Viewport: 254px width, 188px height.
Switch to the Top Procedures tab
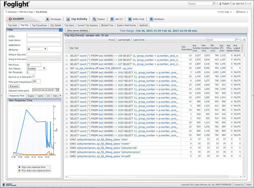point(39,25)
